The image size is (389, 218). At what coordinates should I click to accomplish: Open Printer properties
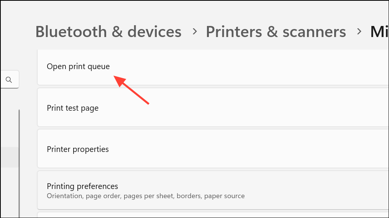coord(78,149)
